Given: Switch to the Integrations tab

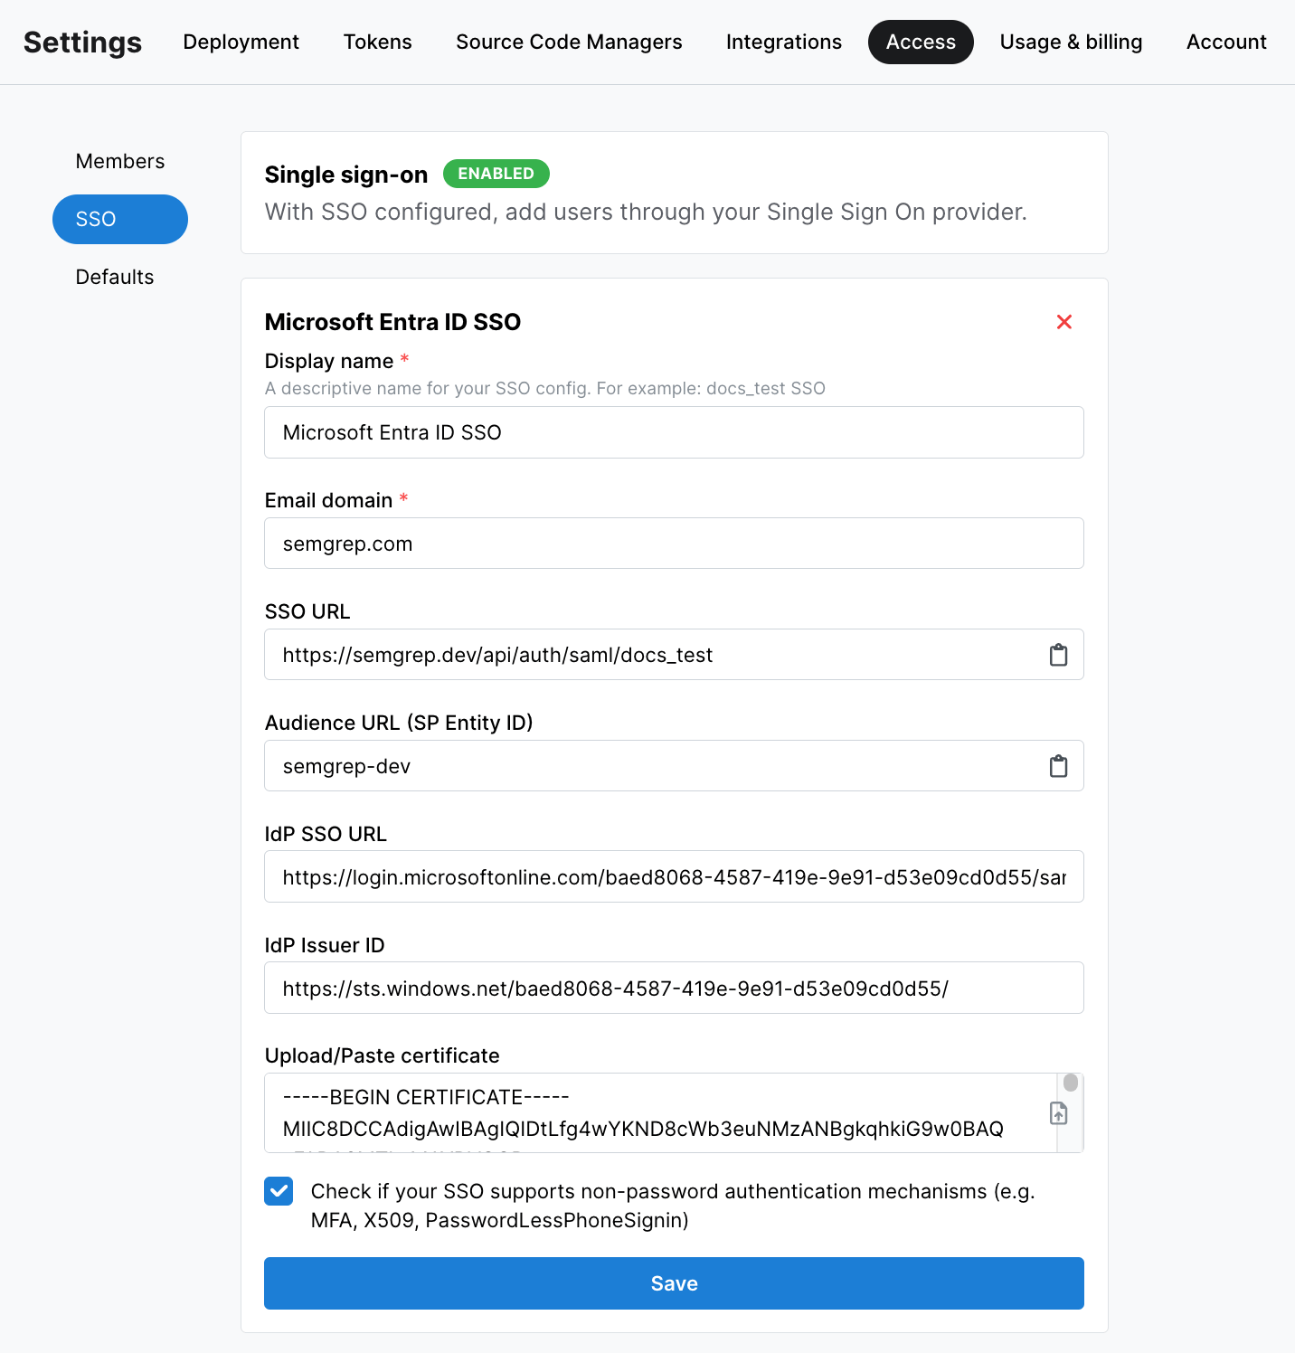Looking at the screenshot, I should pos(783,42).
